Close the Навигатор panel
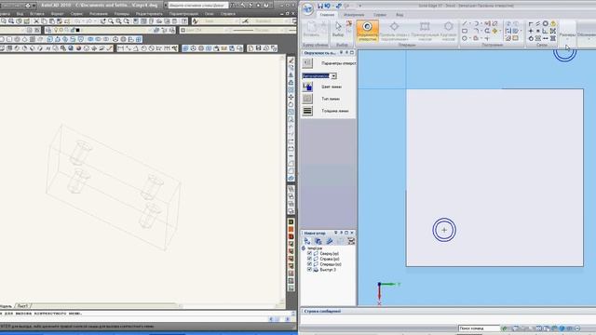The height and width of the screenshot is (335, 596). tap(352, 233)
